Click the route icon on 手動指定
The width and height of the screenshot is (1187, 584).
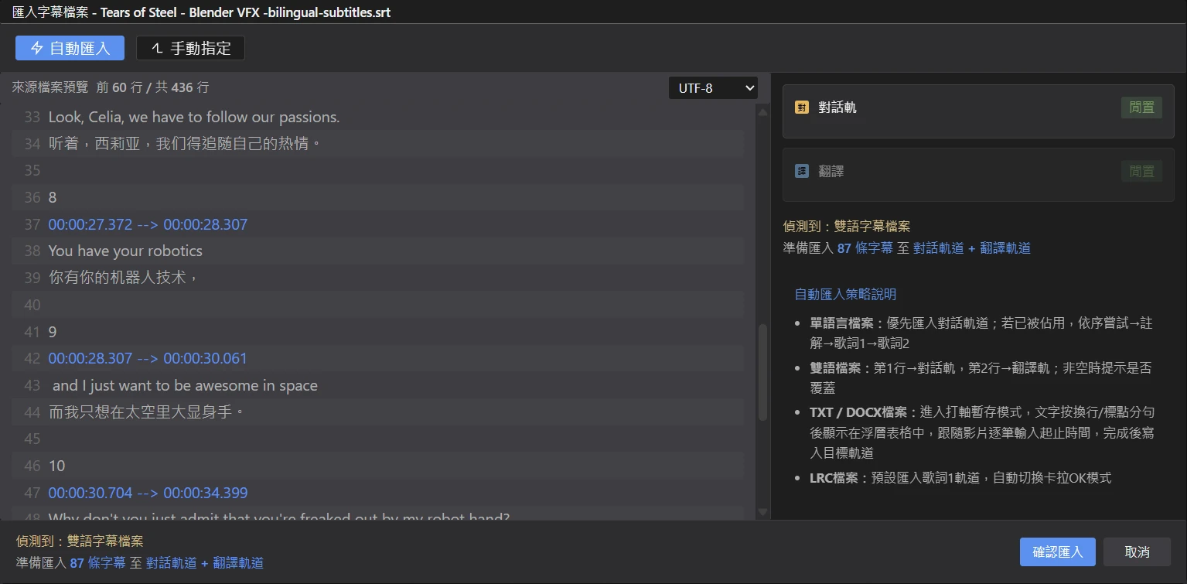(157, 48)
